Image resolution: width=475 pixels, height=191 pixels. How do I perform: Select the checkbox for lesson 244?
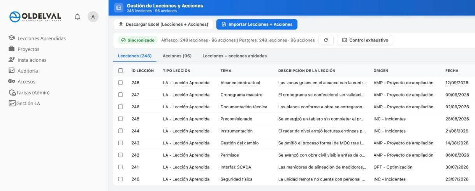tap(120, 131)
